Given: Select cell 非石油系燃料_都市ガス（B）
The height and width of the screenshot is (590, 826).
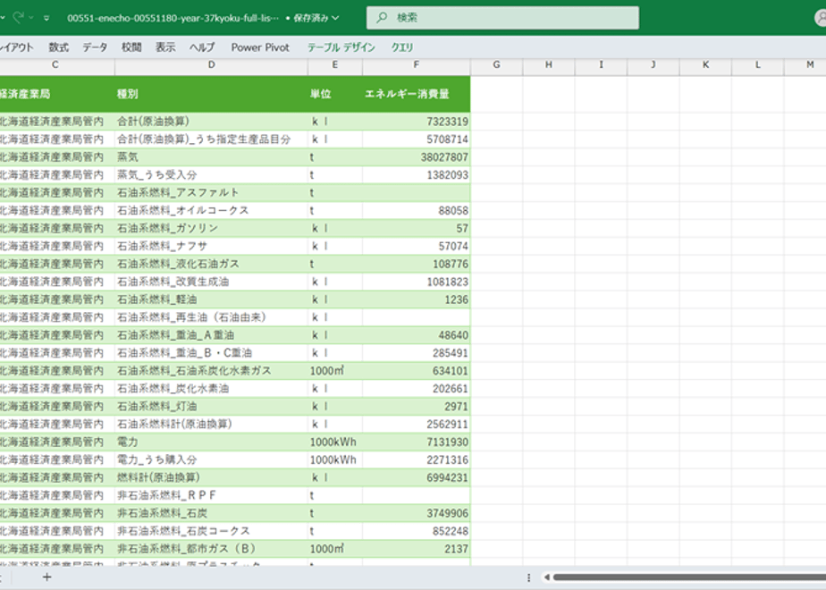Looking at the screenshot, I should (x=211, y=549).
